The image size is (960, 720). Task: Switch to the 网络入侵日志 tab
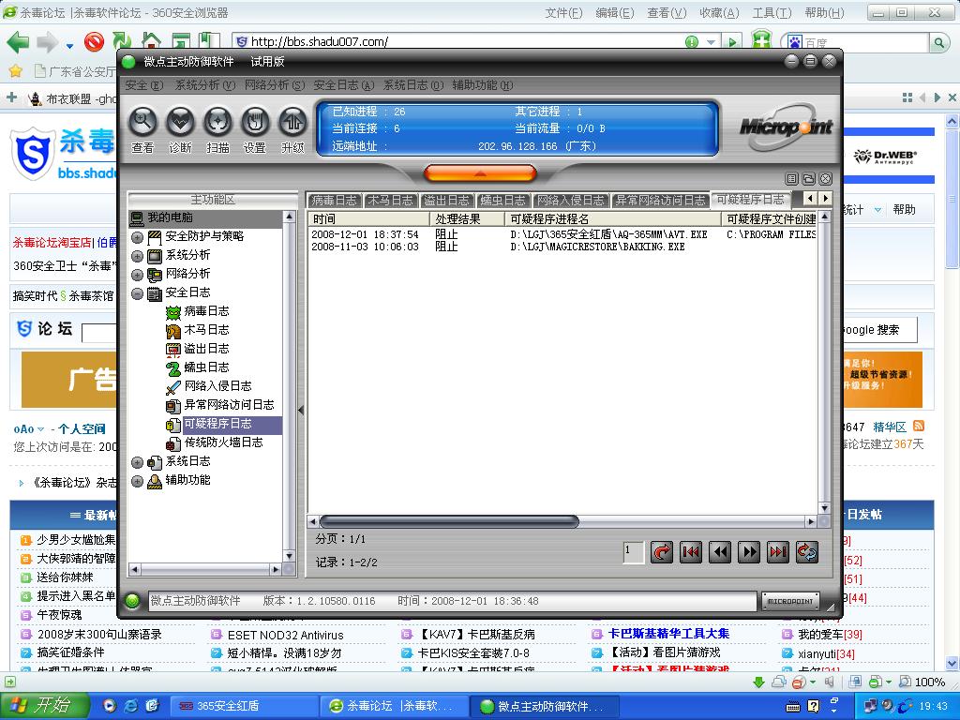(570, 201)
